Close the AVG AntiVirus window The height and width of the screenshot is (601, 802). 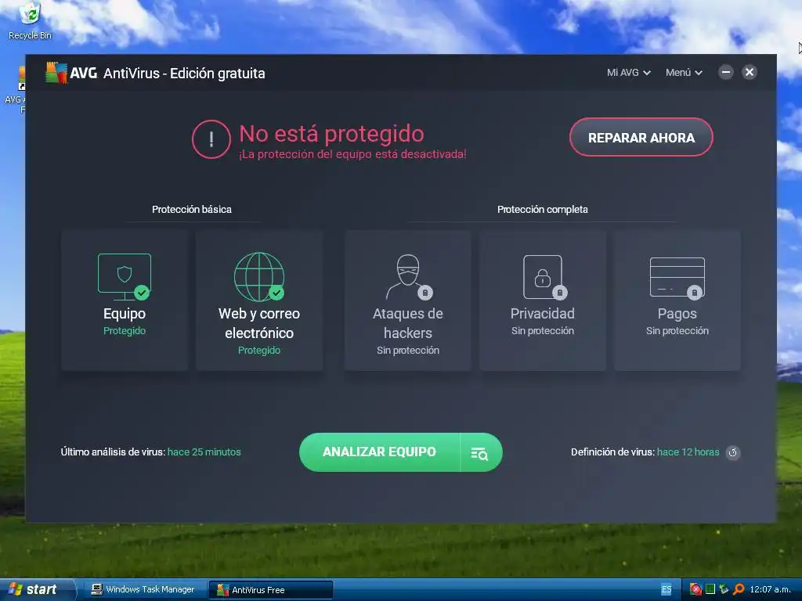coord(750,72)
